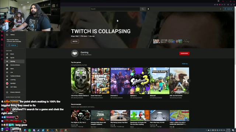Open Movies & Shows category
Viewport: 236px width, 132px height.
[14, 65]
